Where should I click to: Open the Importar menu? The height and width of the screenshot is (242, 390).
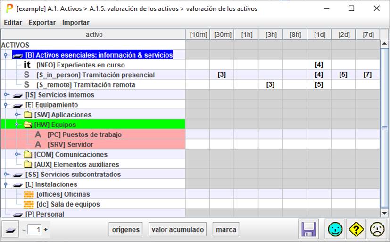coord(76,22)
